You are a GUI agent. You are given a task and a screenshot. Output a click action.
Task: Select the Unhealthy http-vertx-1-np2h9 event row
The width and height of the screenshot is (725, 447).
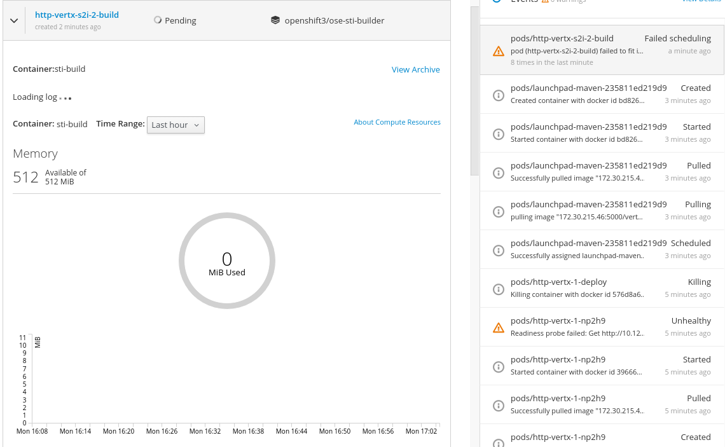point(602,327)
